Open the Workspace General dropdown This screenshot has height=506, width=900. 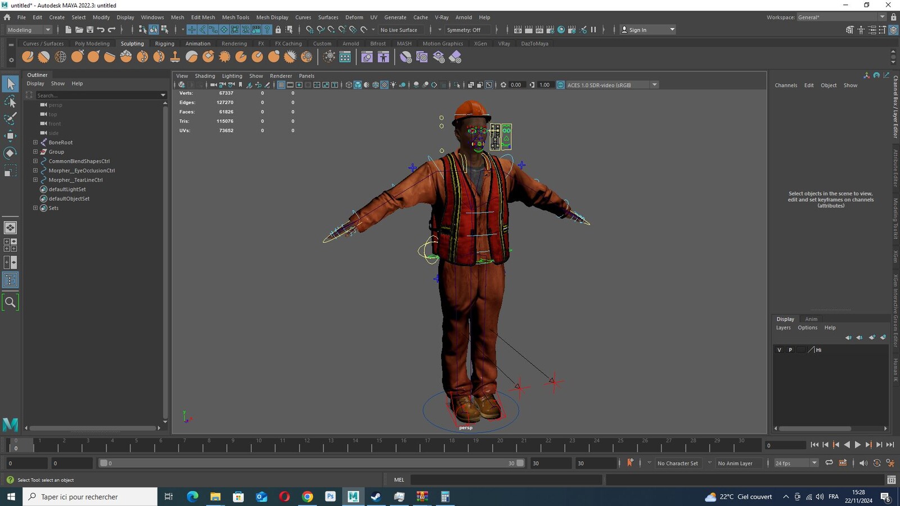[x=841, y=17]
